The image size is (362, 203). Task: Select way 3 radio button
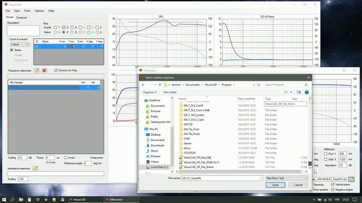click(72, 32)
